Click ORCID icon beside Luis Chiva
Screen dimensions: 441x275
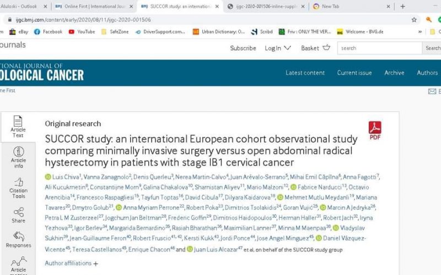pos(48,177)
